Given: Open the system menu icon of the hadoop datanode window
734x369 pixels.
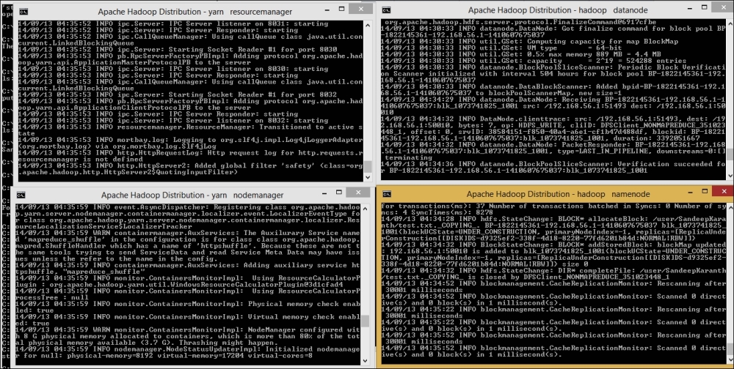Looking at the screenshot, I should [x=387, y=10].
